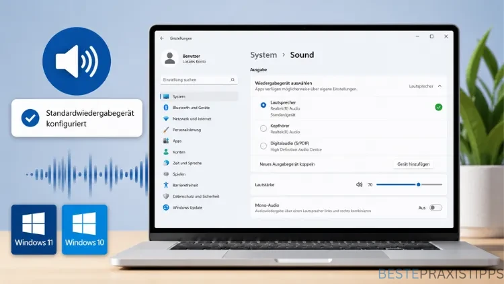The image size is (504, 284).
Task: Click the volume value 70
Action: coord(370,185)
